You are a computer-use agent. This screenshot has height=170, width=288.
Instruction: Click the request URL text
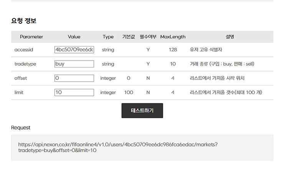click(118, 147)
